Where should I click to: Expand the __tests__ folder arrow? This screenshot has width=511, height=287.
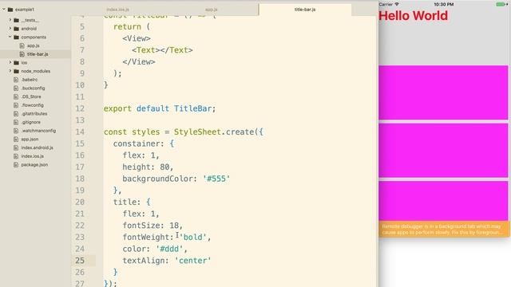coord(10,20)
